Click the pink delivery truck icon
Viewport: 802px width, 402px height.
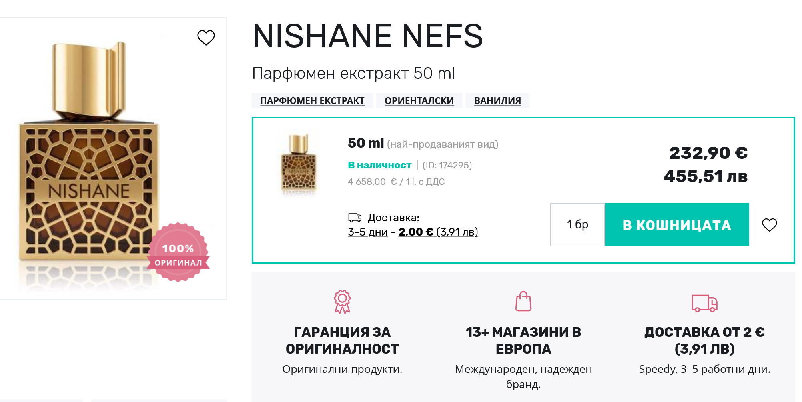tap(704, 303)
